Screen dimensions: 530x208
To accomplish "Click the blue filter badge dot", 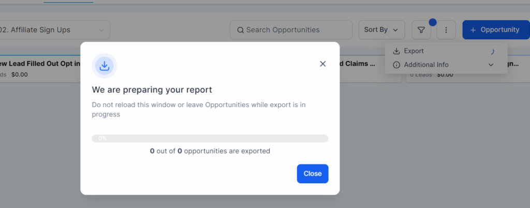I will click(x=433, y=22).
